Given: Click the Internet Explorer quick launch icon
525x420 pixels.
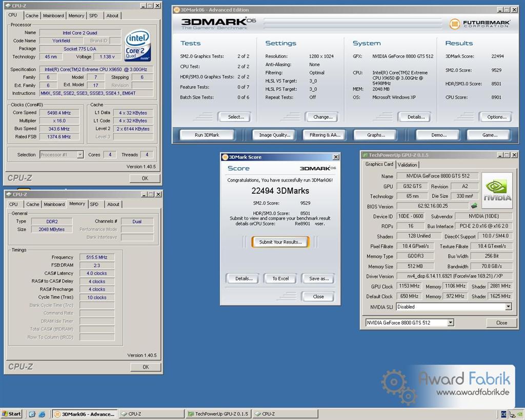Looking at the screenshot, I should (42, 414).
